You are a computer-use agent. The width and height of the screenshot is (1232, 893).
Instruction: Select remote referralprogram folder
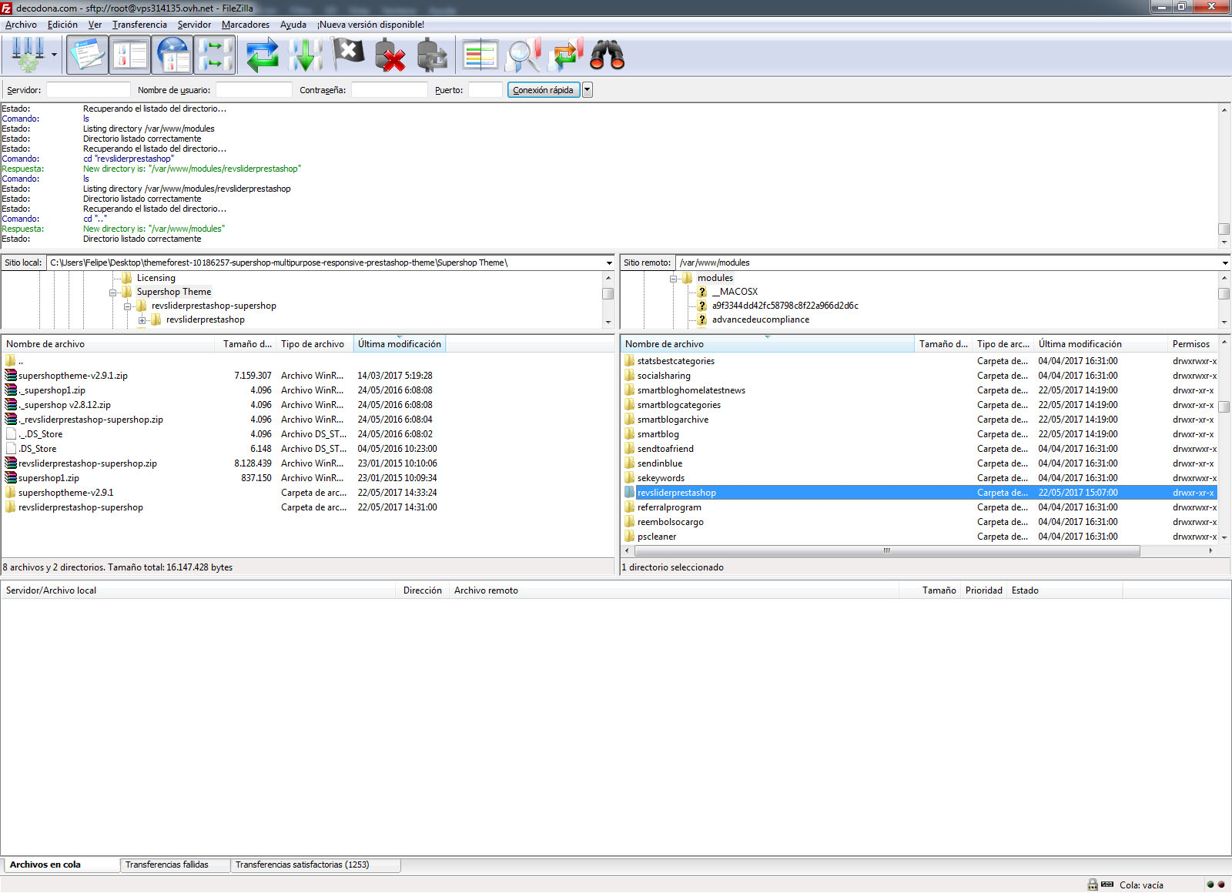pos(669,507)
